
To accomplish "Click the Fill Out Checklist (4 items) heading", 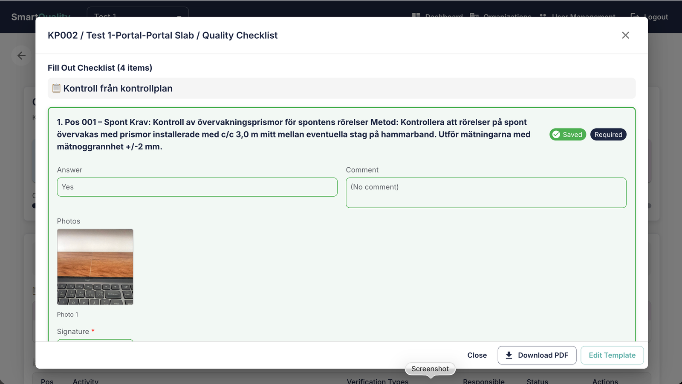I will pyautogui.click(x=100, y=68).
